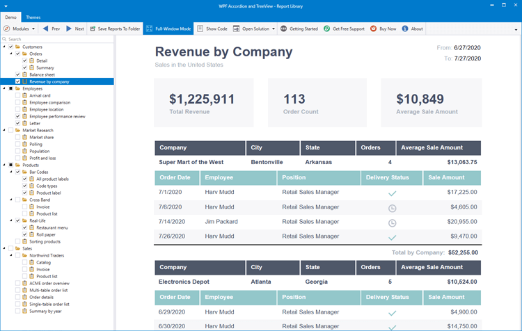Image resolution: width=522 pixels, height=331 pixels.
Task: Open the Open Solution dropdown arrow
Action: pos(274,29)
